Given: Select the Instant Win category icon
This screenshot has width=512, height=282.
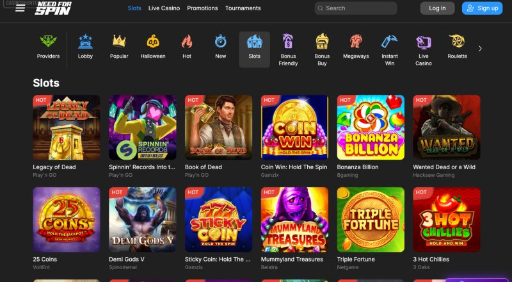Looking at the screenshot, I should 390,42.
